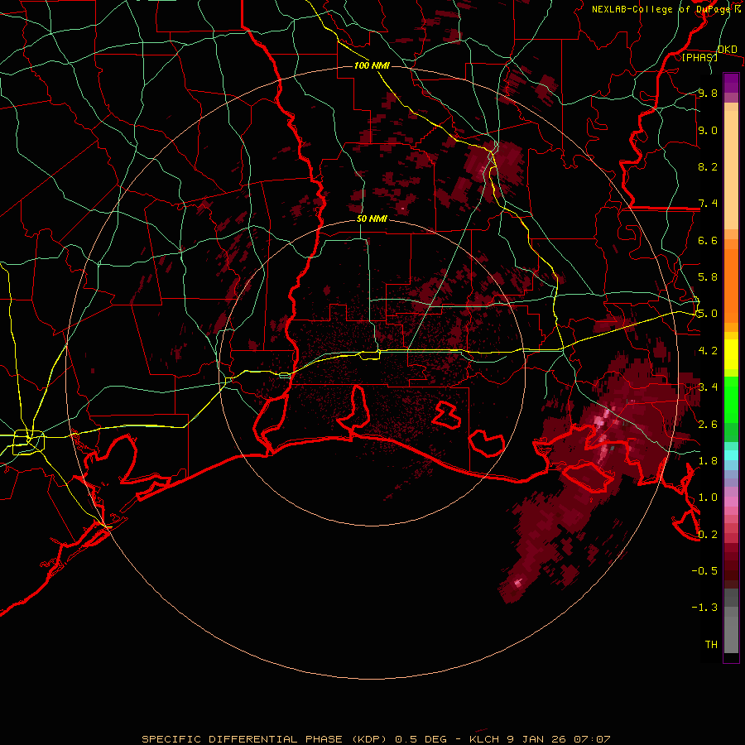Click the 2.6 legend value
Image resolution: width=745 pixels, height=745 pixels.
point(708,425)
